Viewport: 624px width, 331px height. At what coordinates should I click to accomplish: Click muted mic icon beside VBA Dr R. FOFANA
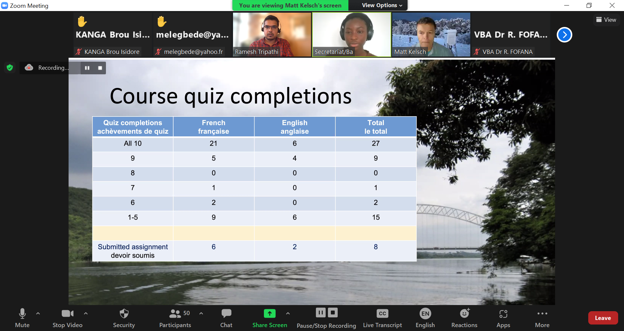click(477, 52)
